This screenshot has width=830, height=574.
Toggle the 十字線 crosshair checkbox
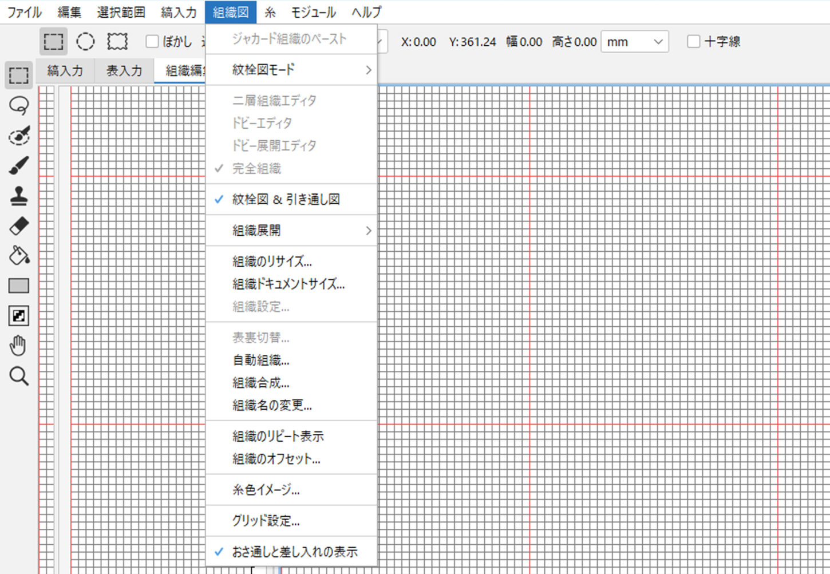(693, 41)
